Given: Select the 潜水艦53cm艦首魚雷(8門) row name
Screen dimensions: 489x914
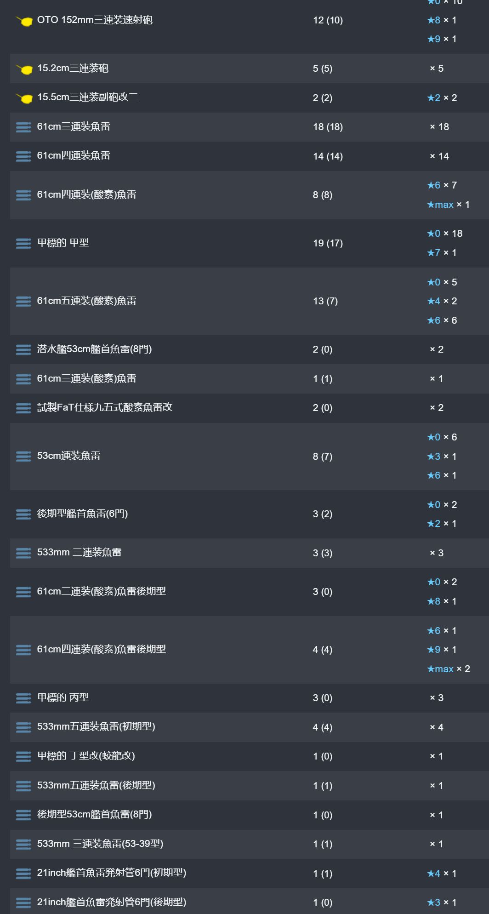Looking at the screenshot, I should pyautogui.click(x=94, y=349).
